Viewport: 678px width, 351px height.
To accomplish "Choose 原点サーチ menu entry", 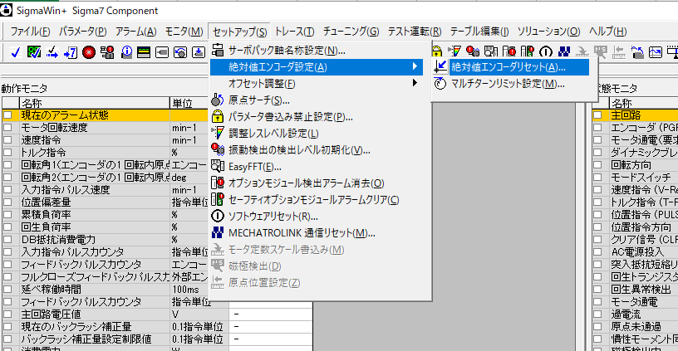I will tap(316, 100).
